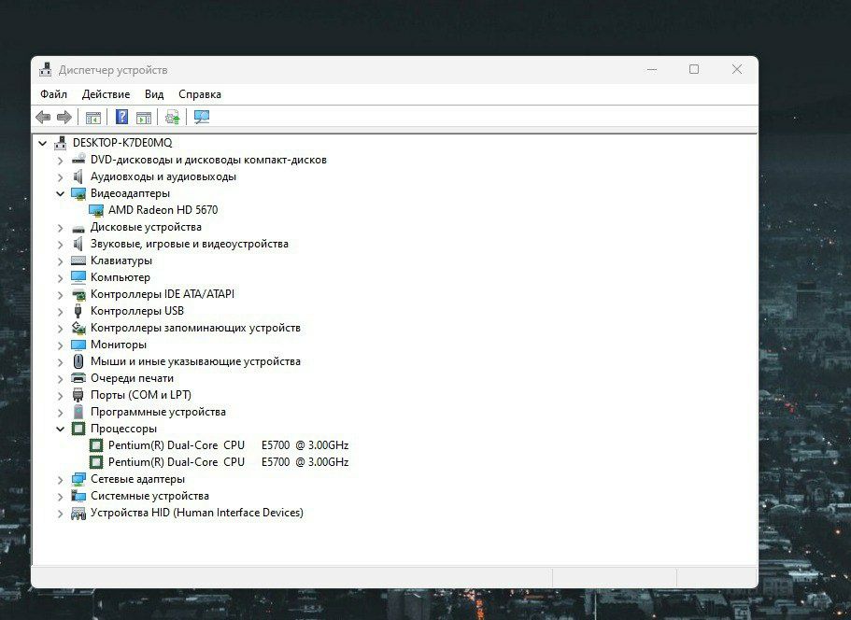Click the Мониторы display icon
This screenshot has width=851, height=620.
78,345
